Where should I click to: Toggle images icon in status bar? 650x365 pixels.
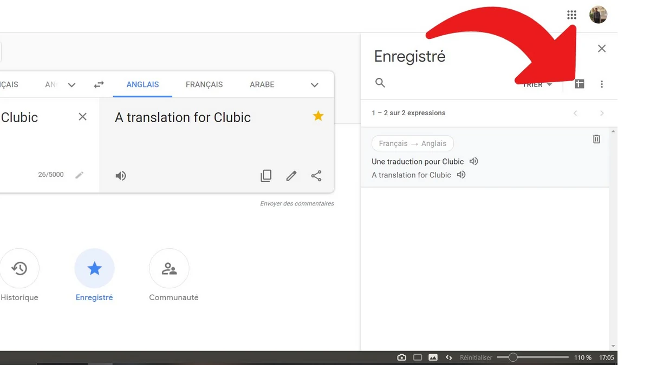point(433,357)
